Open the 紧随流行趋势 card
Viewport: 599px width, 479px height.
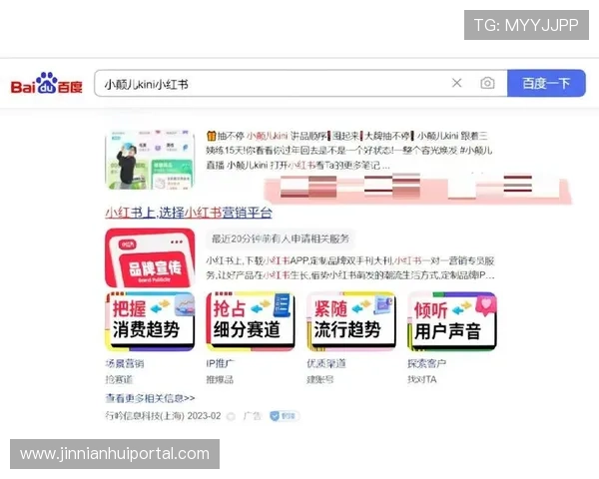click(351, 321)
